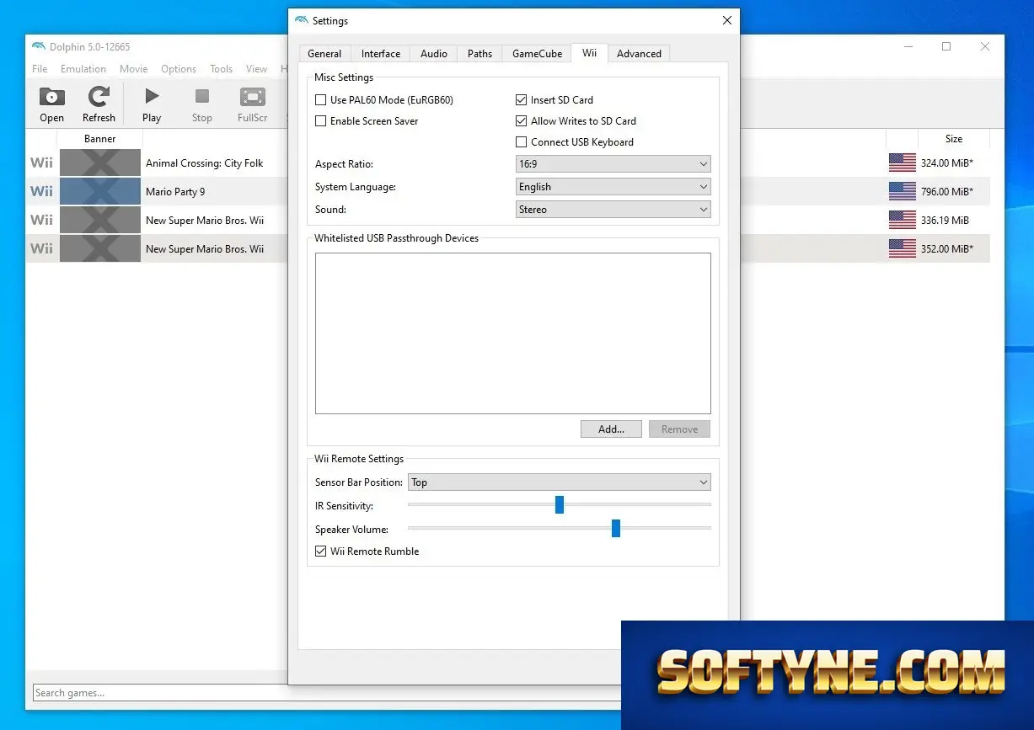Click the FullScr fullscreen icon
1034x730 pixels.
[252, 97]
